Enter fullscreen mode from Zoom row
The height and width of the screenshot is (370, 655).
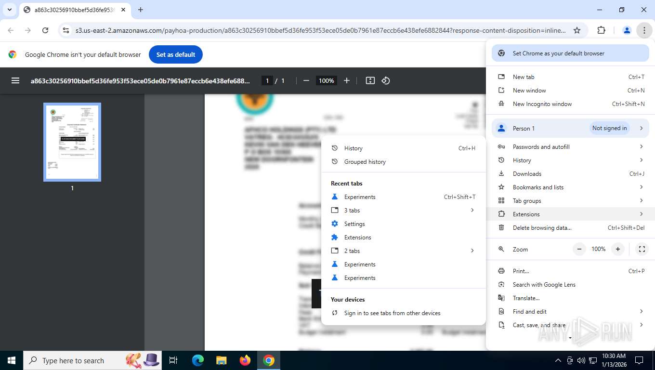coord(642,249)
